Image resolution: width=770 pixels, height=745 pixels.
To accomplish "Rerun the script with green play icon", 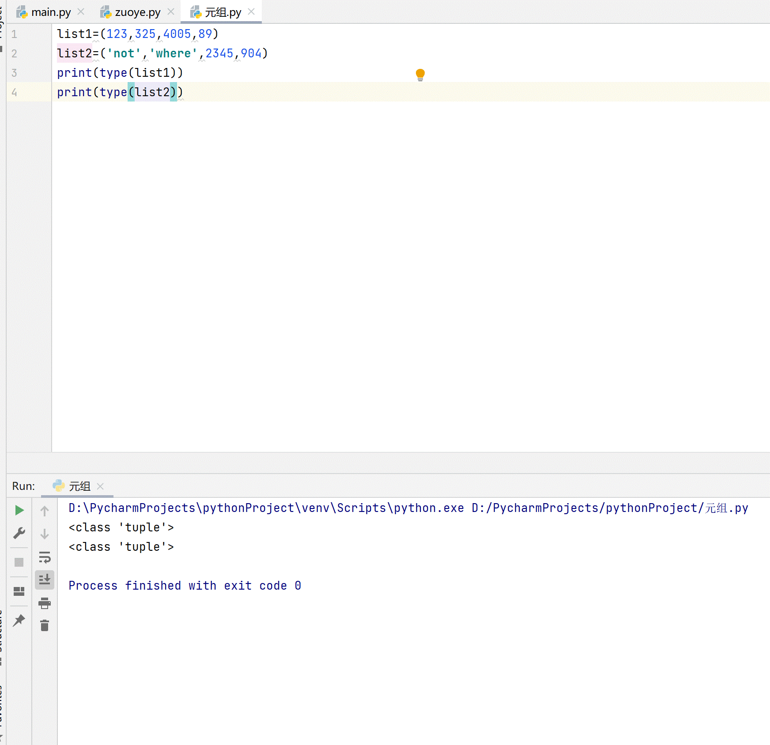I will point(19,511).
